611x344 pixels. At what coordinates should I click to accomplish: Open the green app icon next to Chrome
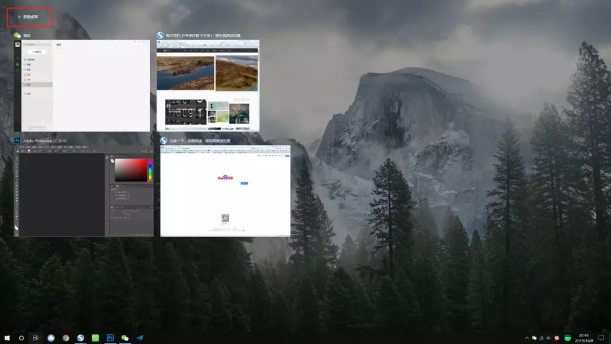click(96, 338)
